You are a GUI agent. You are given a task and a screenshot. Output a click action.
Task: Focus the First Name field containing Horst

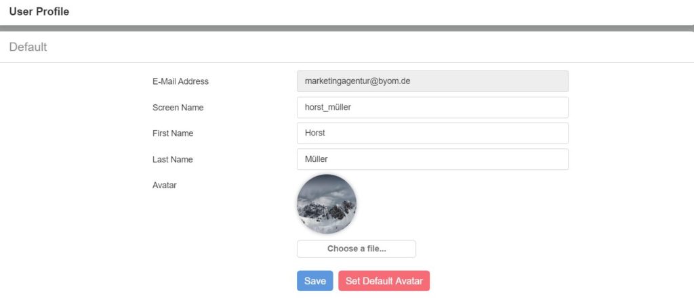432,133
